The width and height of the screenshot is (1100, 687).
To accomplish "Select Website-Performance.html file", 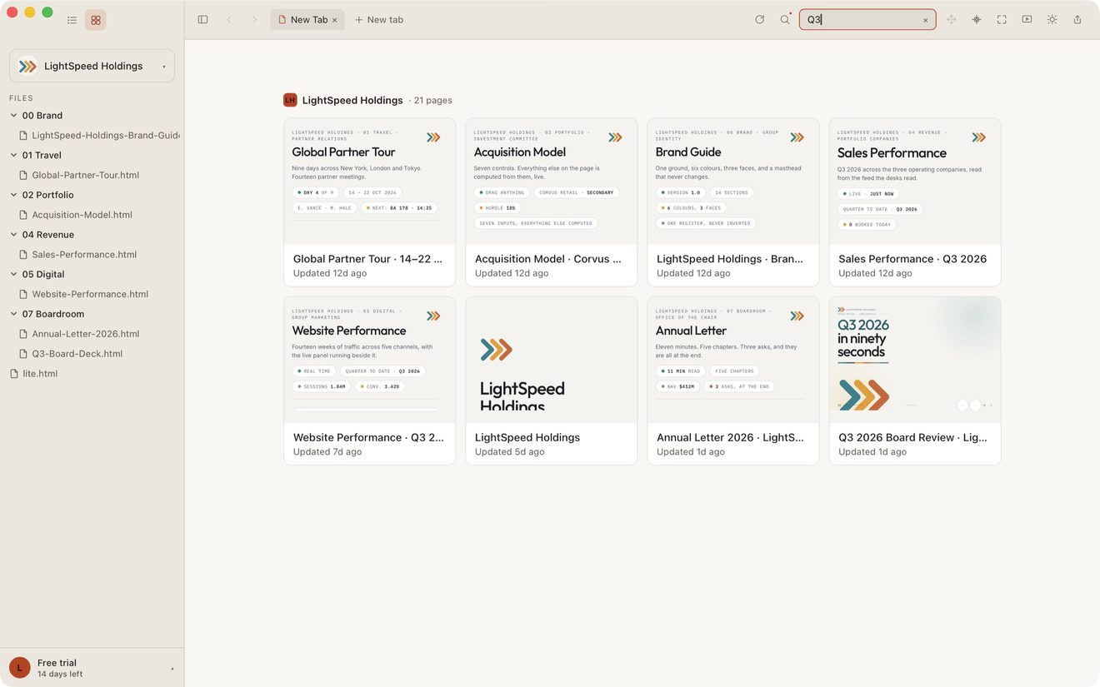I will click(90, 294).
